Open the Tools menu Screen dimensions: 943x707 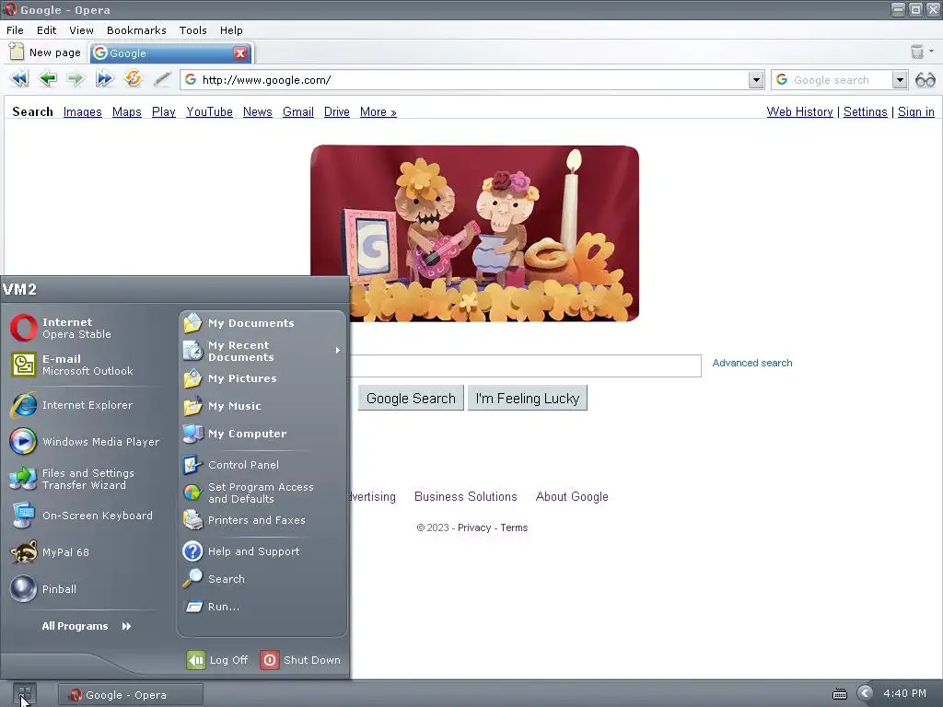click(193, 30)
